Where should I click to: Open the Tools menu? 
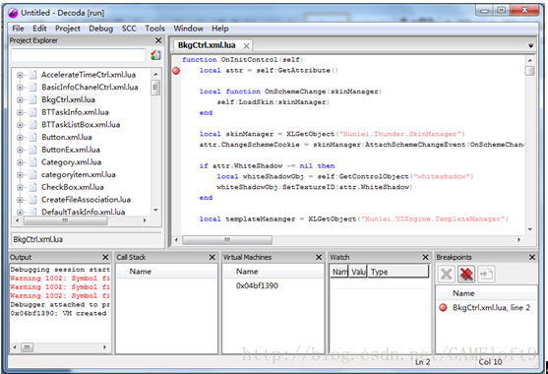coord(154,29)
